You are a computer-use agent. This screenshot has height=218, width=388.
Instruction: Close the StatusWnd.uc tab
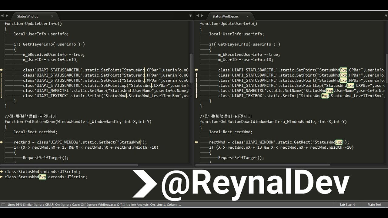point(52,16)
